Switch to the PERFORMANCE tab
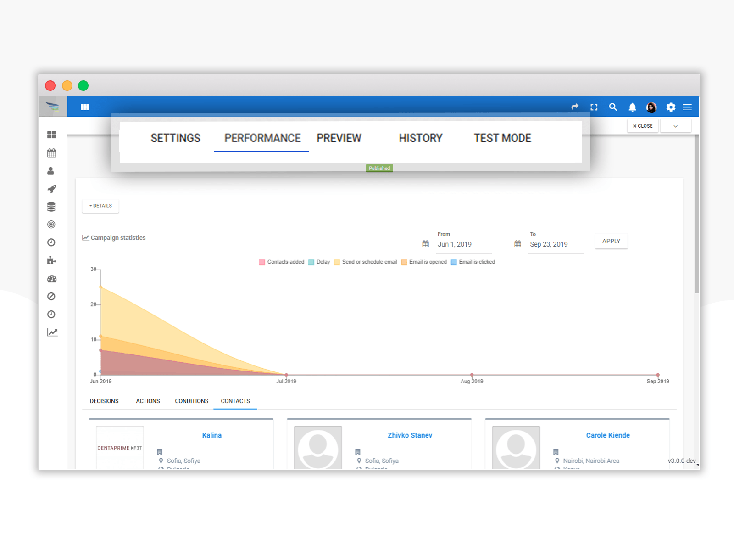 point(262,138)
